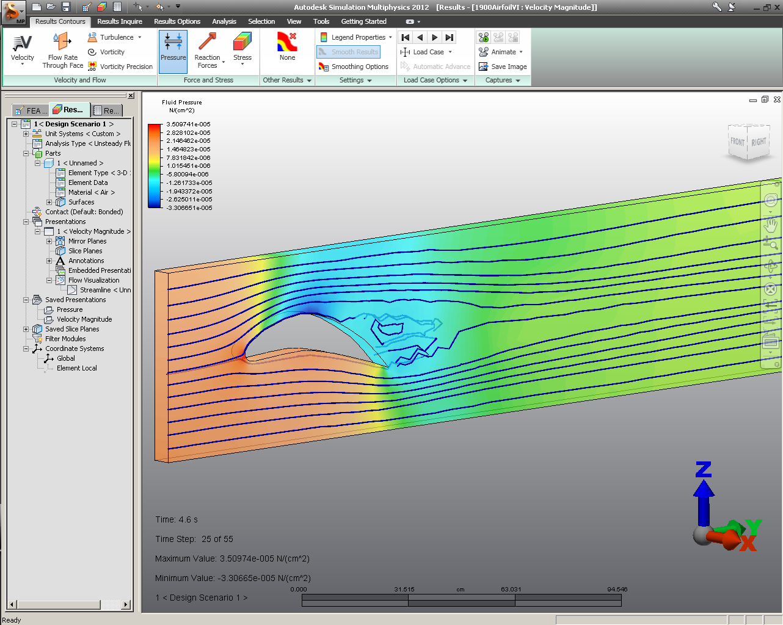Collapse Design Scenario 1 tree node

point(14,124)
